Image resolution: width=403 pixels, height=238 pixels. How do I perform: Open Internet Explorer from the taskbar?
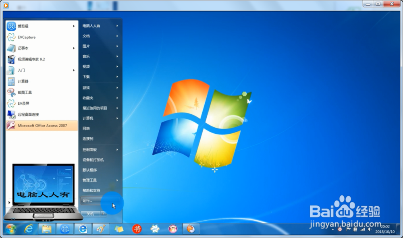pos(29,229)
